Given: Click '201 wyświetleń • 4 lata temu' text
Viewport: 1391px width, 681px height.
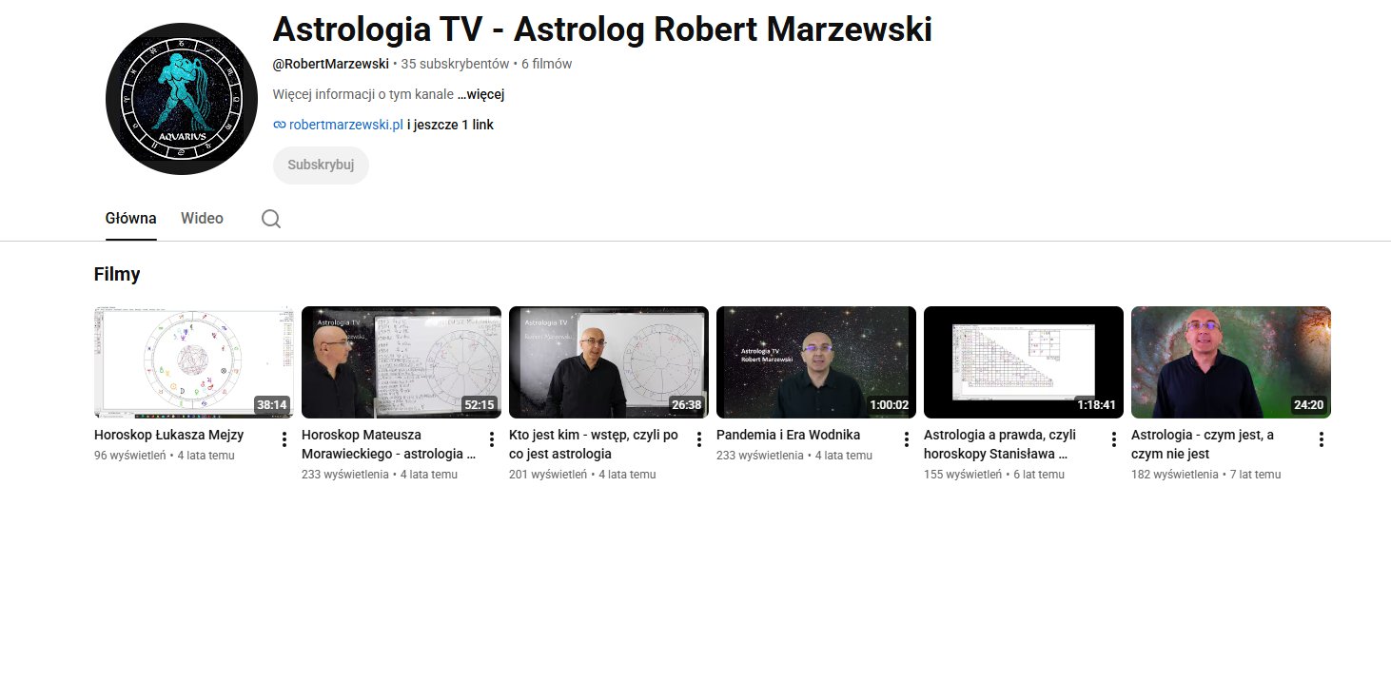Looking at the screenshot, I should click(x=582, y=474).
